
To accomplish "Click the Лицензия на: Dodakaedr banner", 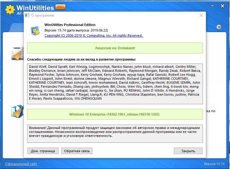I will (115, 48).
